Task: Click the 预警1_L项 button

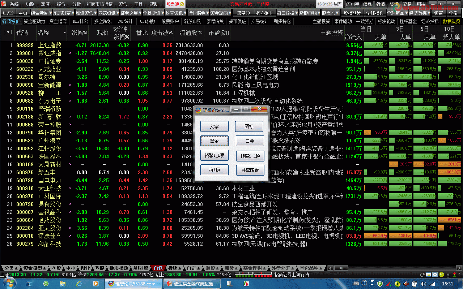Action: click(214, 155)
